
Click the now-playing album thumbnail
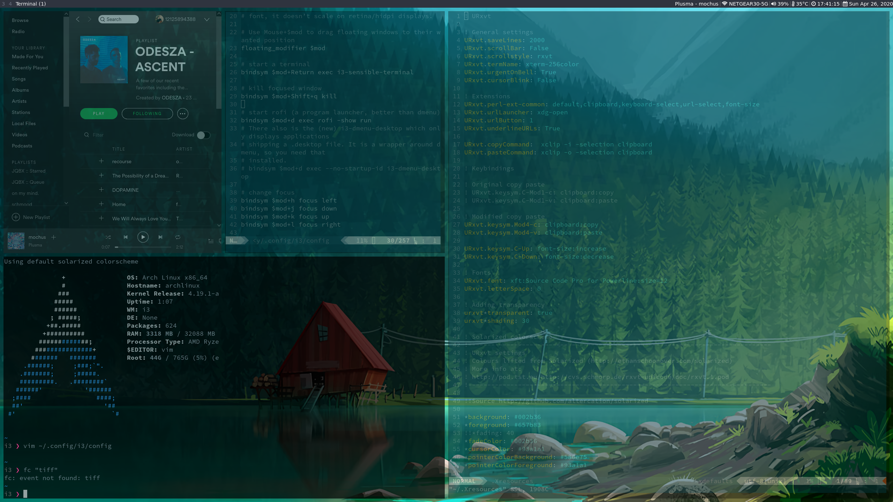[x=16, y=241]
